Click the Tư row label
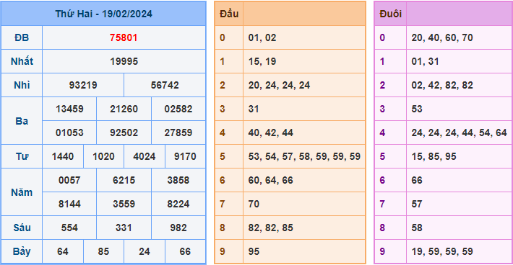513x265 pixels. (x=22, y=156)
